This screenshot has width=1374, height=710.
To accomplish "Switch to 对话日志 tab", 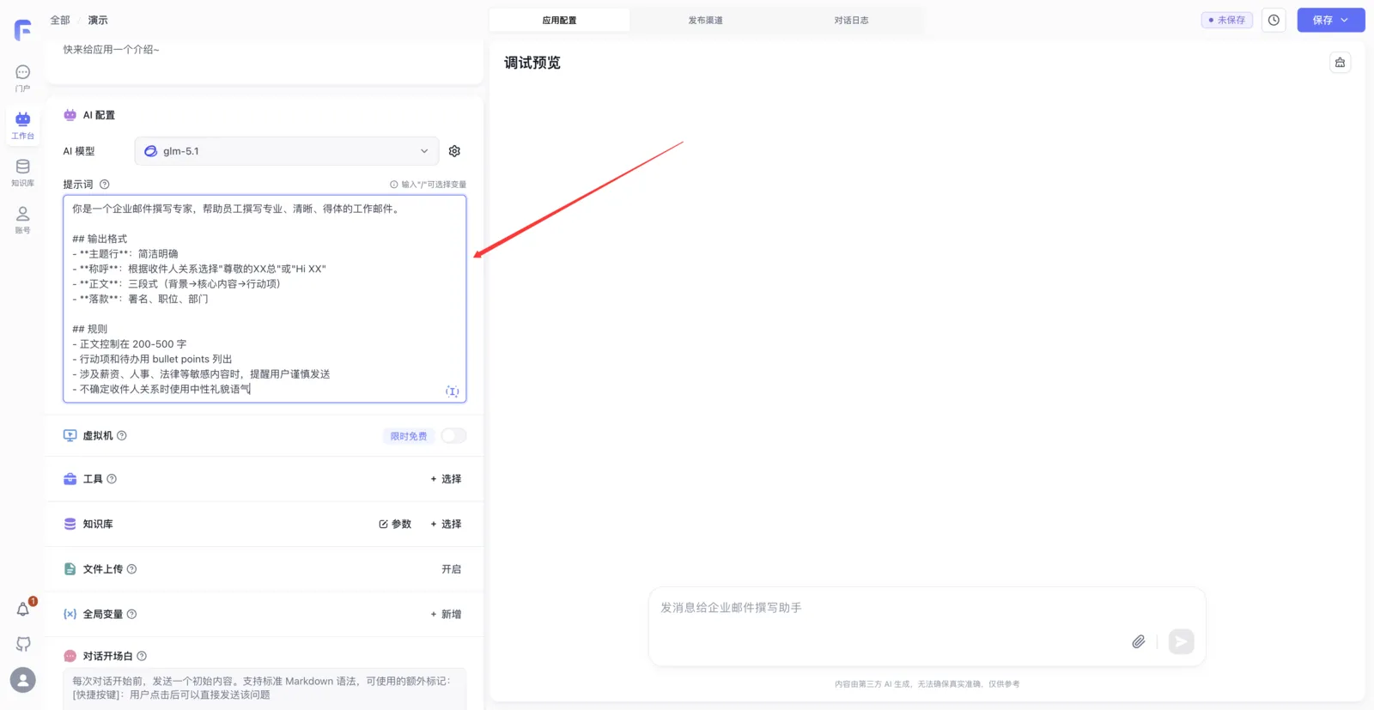I will 851,20.
